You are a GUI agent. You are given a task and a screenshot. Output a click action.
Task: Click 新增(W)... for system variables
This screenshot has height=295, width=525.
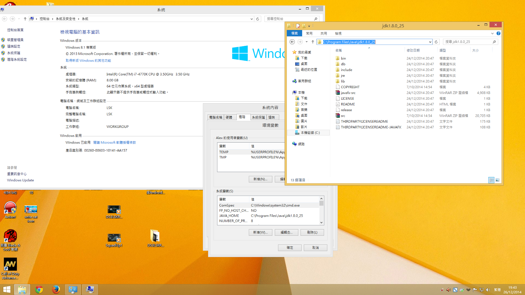click(260, 232)
